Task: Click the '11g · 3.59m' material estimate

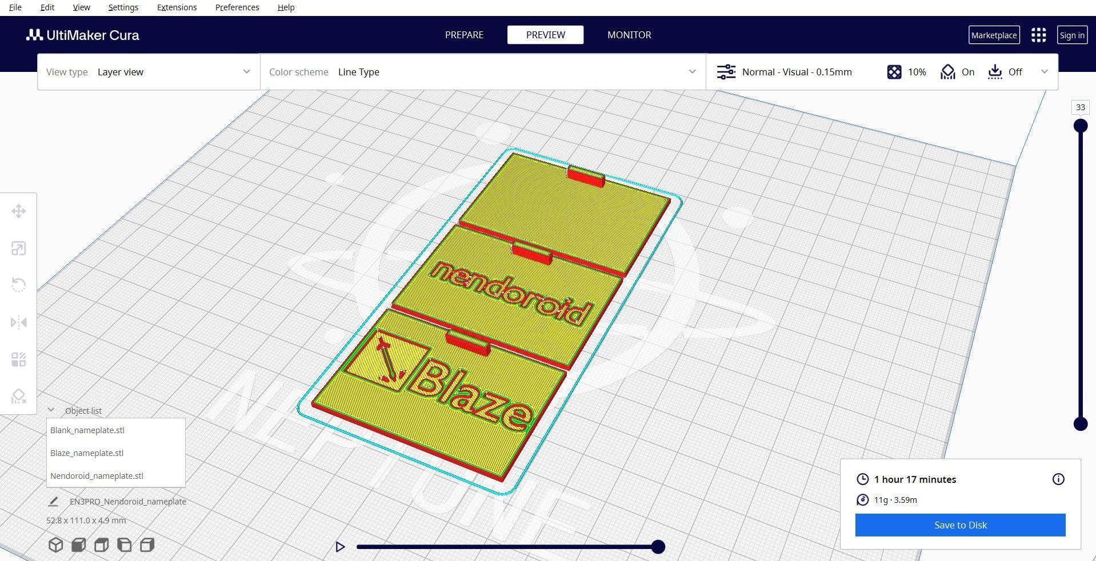Action: coord(895,500)
